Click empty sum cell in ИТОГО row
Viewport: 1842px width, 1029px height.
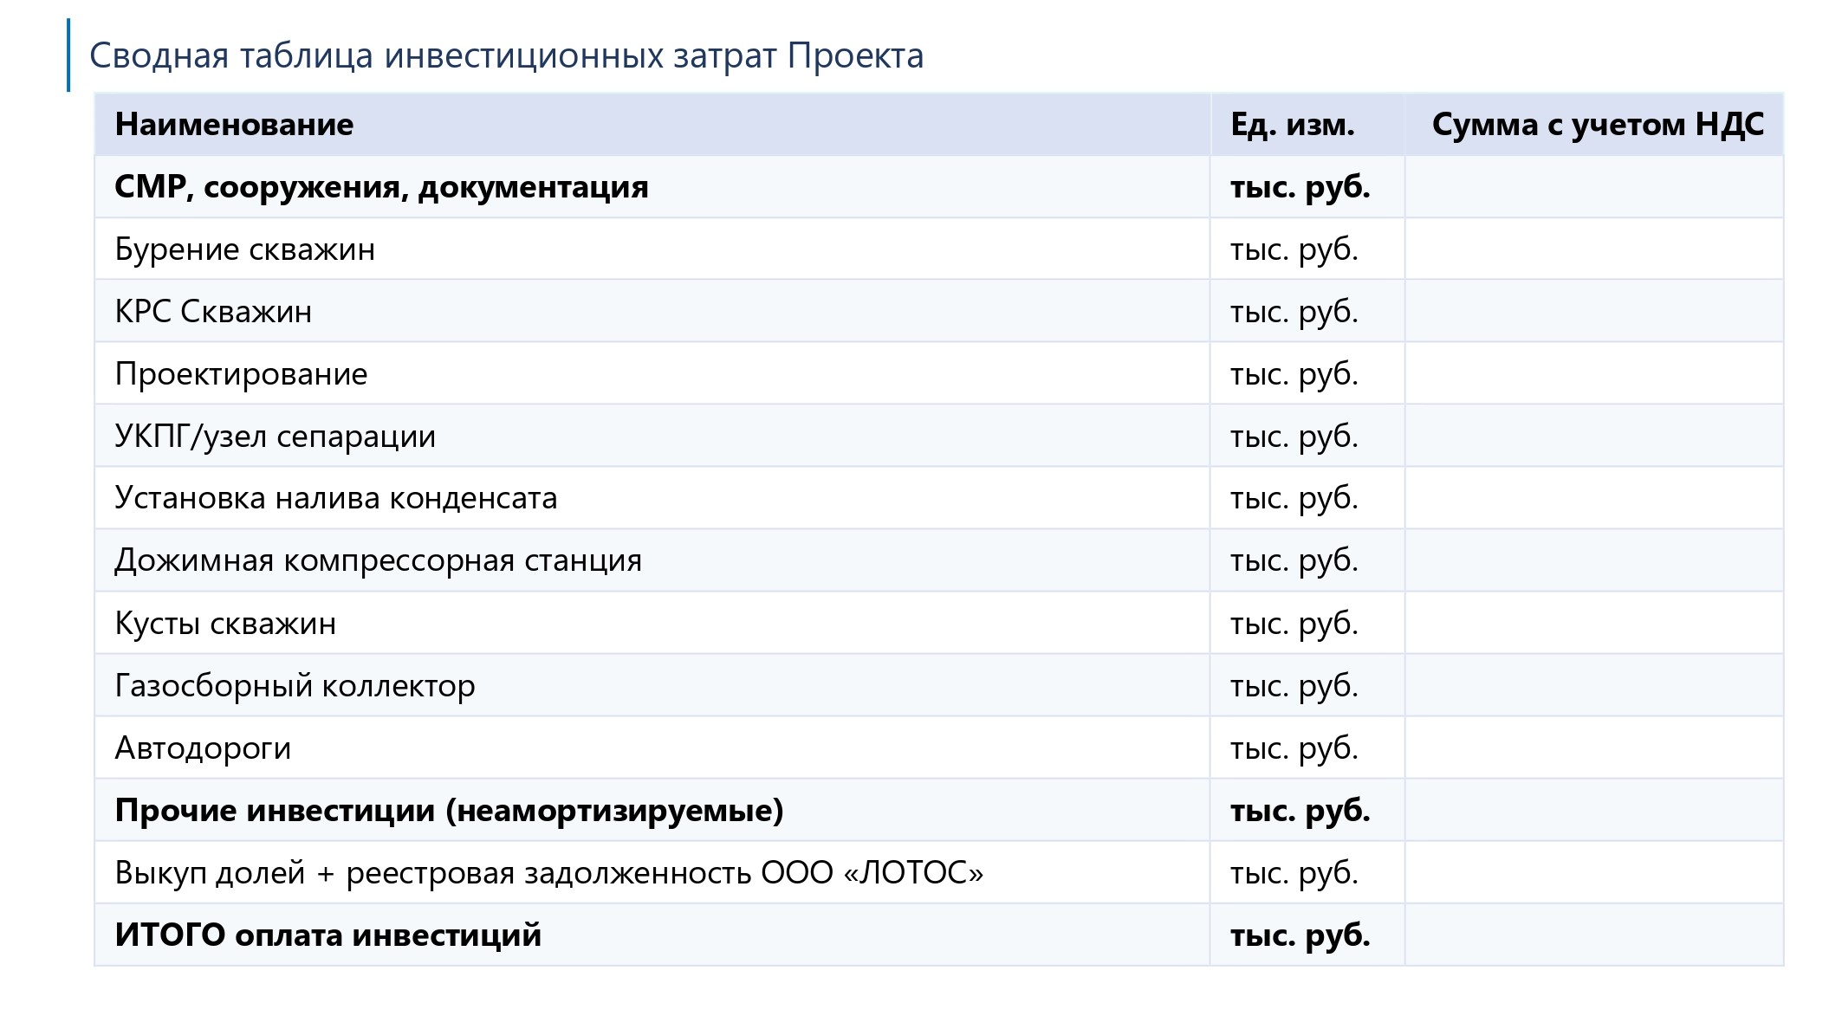1594,935
